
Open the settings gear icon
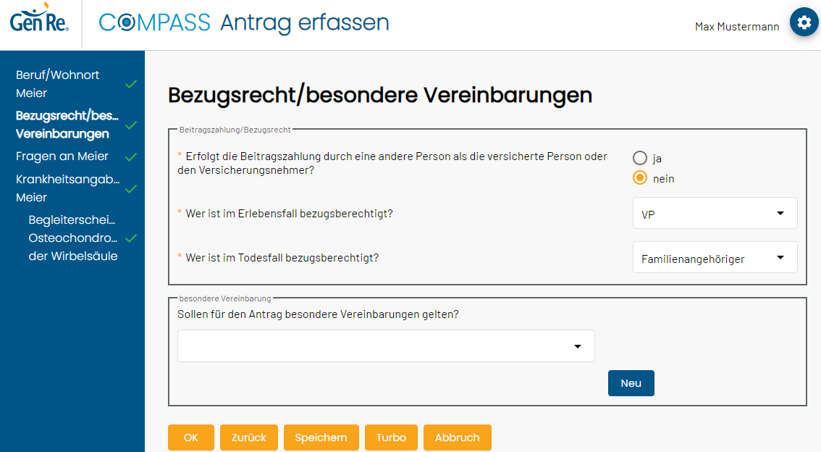coord(804,22)
